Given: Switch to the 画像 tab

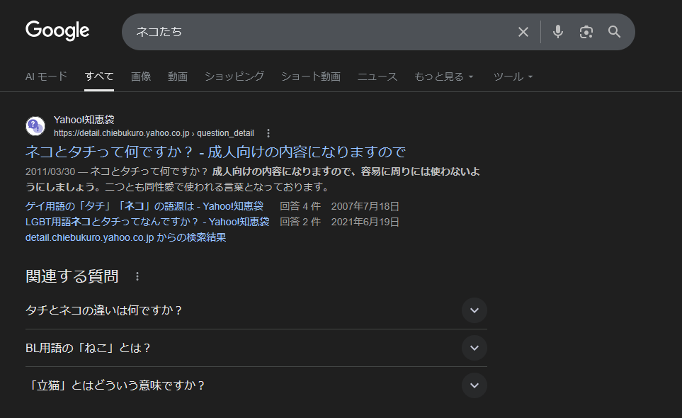Looking at the screenshot, I should tap(141, 77).
